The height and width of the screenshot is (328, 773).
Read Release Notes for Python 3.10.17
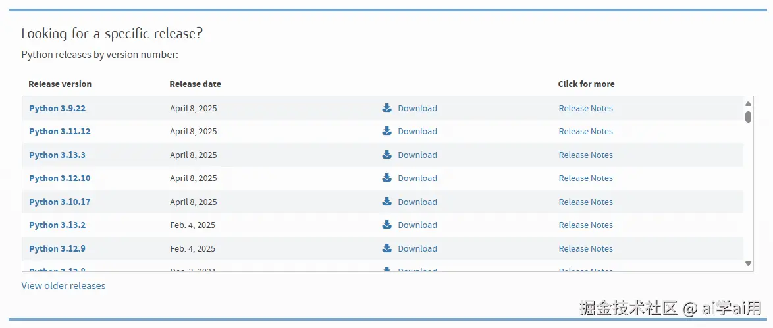pyautogui.click(x=585, y=202)
